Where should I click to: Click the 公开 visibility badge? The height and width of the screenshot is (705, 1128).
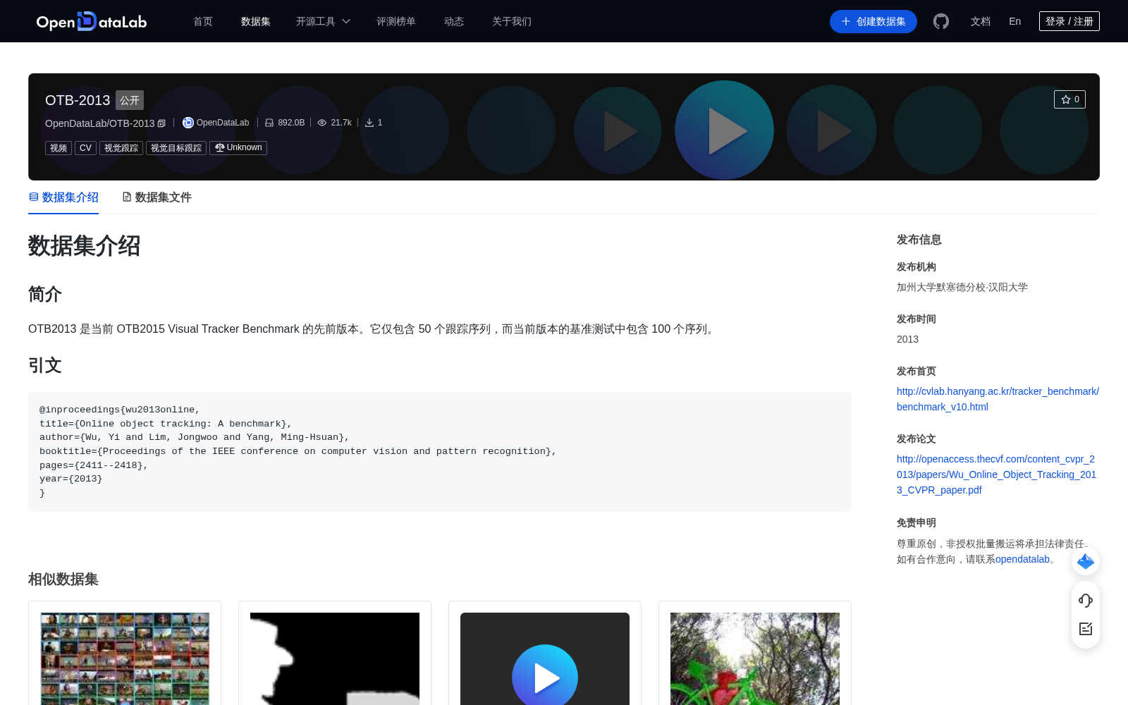pos(130,100)
